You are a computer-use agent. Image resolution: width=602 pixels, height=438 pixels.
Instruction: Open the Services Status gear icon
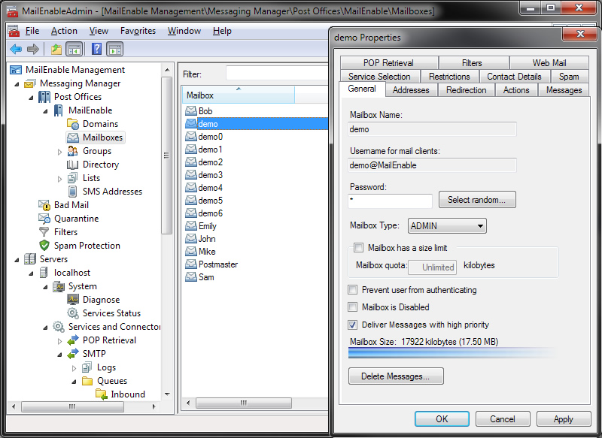tap(73, 313)
